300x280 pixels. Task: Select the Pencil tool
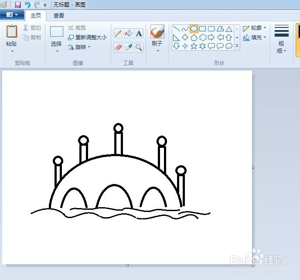(118, 34)
